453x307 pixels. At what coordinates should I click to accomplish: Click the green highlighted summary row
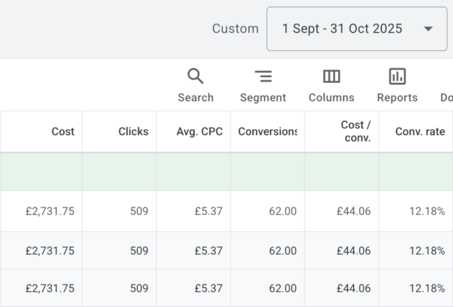(x=227, y=172)
